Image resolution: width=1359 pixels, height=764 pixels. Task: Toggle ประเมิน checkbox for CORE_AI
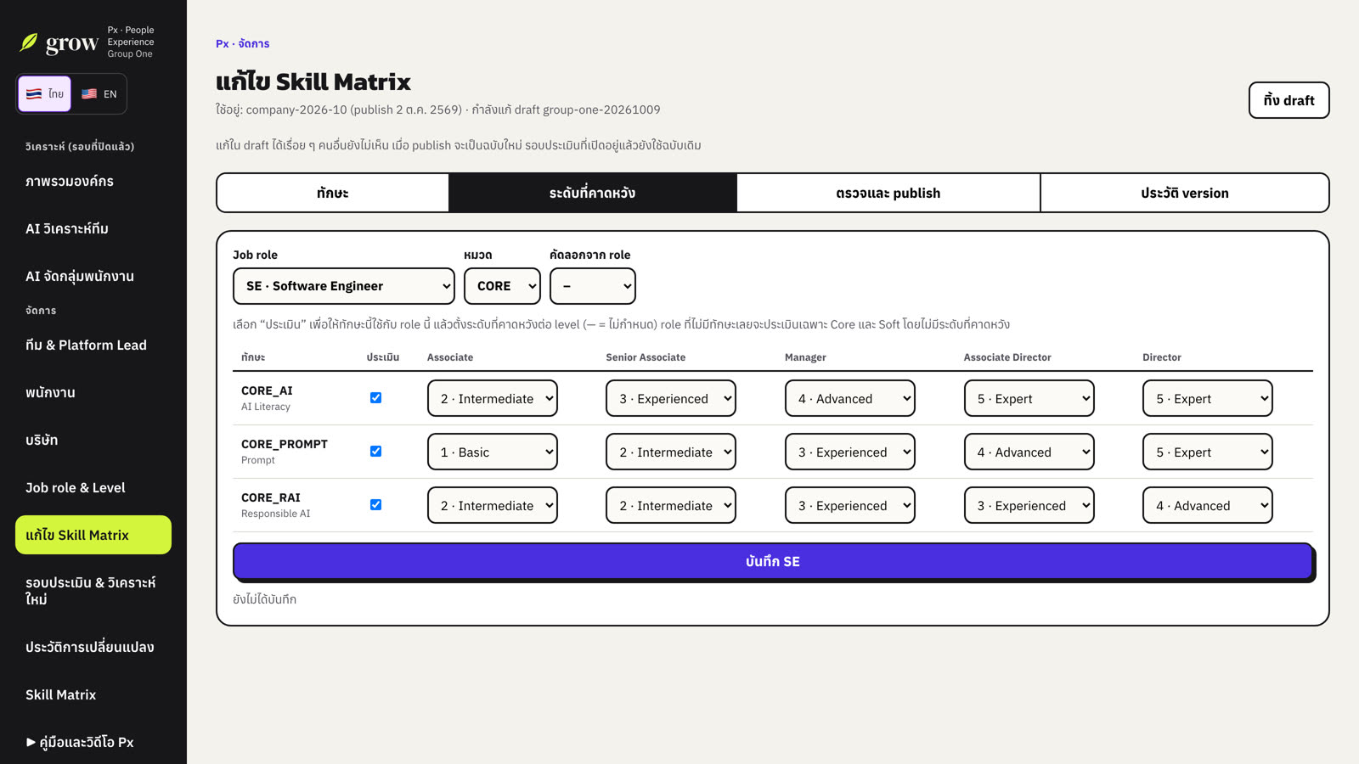[x=375, y=397]
